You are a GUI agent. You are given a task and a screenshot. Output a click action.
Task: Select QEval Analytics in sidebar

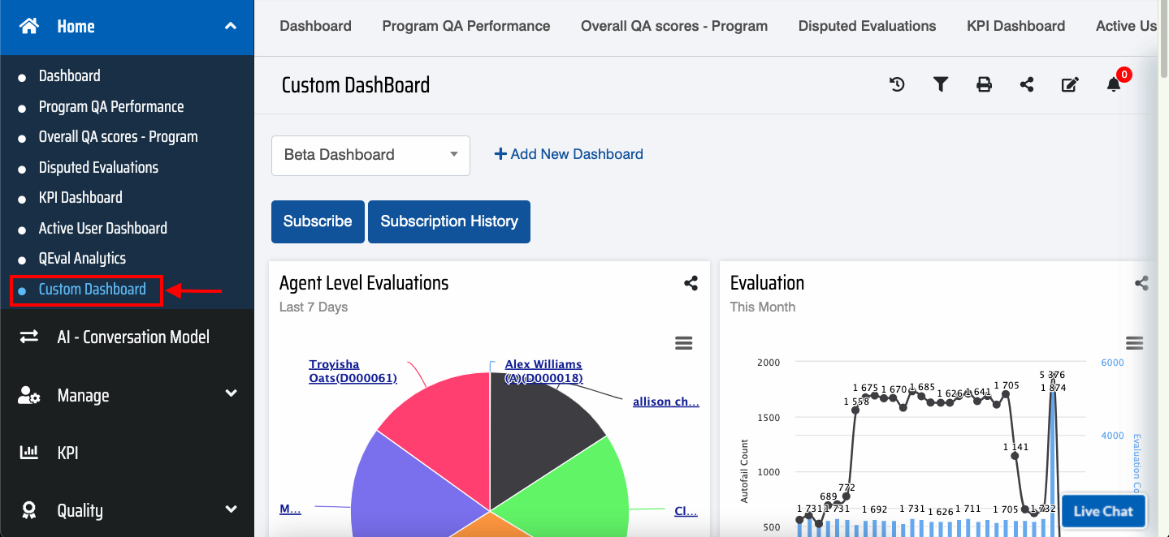click(x=82, y=259)
